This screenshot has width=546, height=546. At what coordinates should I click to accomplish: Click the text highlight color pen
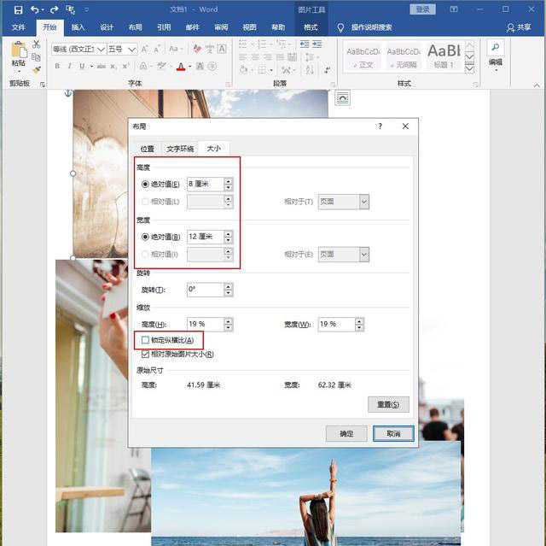point(161,66)
